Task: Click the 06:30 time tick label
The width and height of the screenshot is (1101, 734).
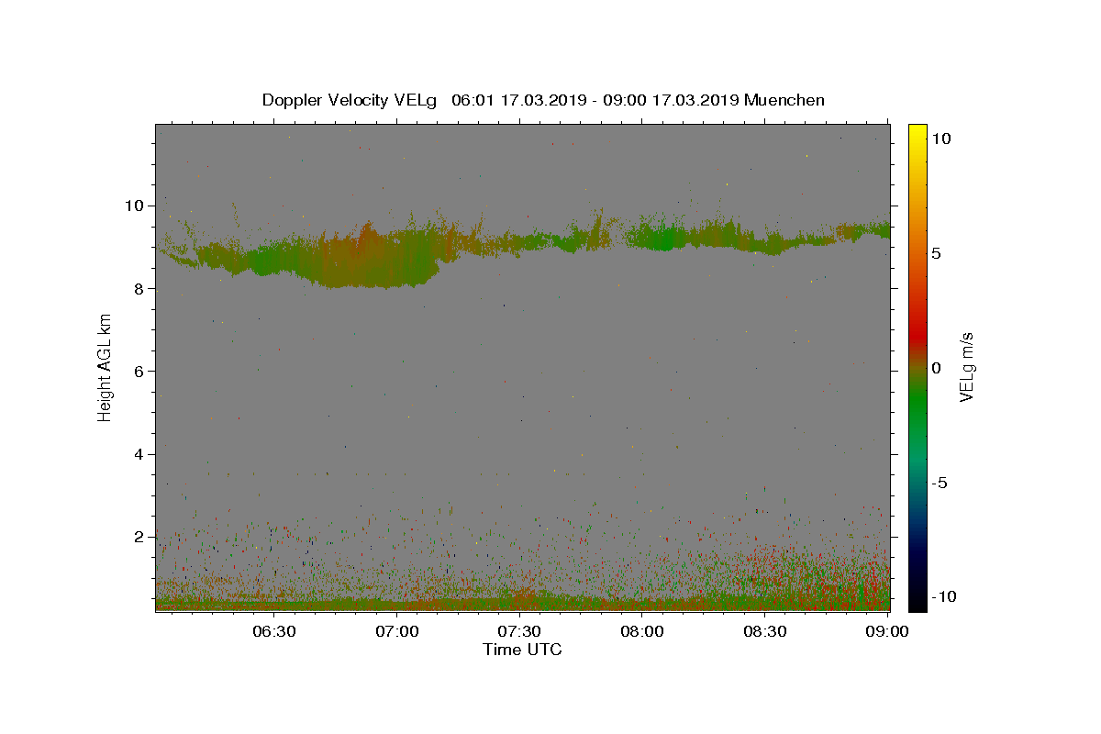Action: click(x=274, y=631)
